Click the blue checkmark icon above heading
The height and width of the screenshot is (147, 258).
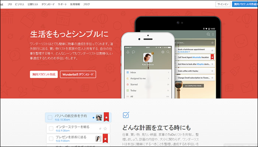tap(126, 115)
